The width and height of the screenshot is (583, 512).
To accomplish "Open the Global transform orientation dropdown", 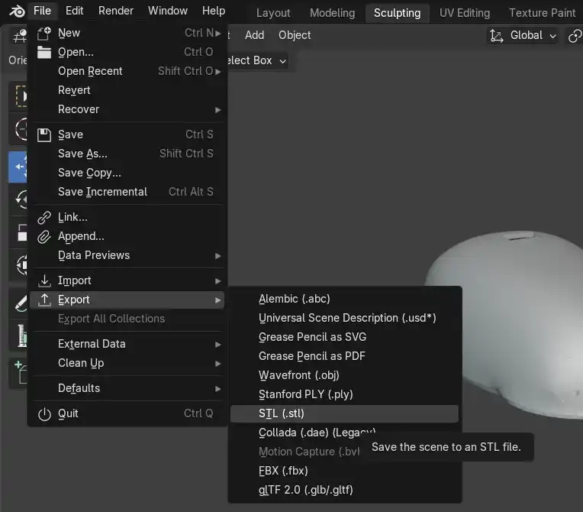I will (x=522, y=36).
